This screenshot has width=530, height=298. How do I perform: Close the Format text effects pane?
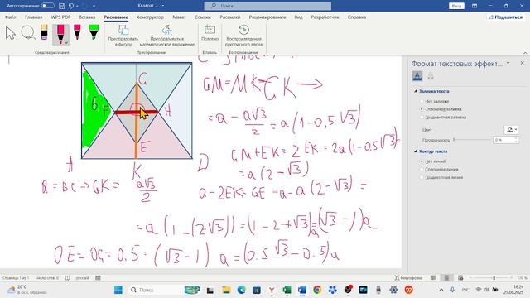[x=523, y=63]
